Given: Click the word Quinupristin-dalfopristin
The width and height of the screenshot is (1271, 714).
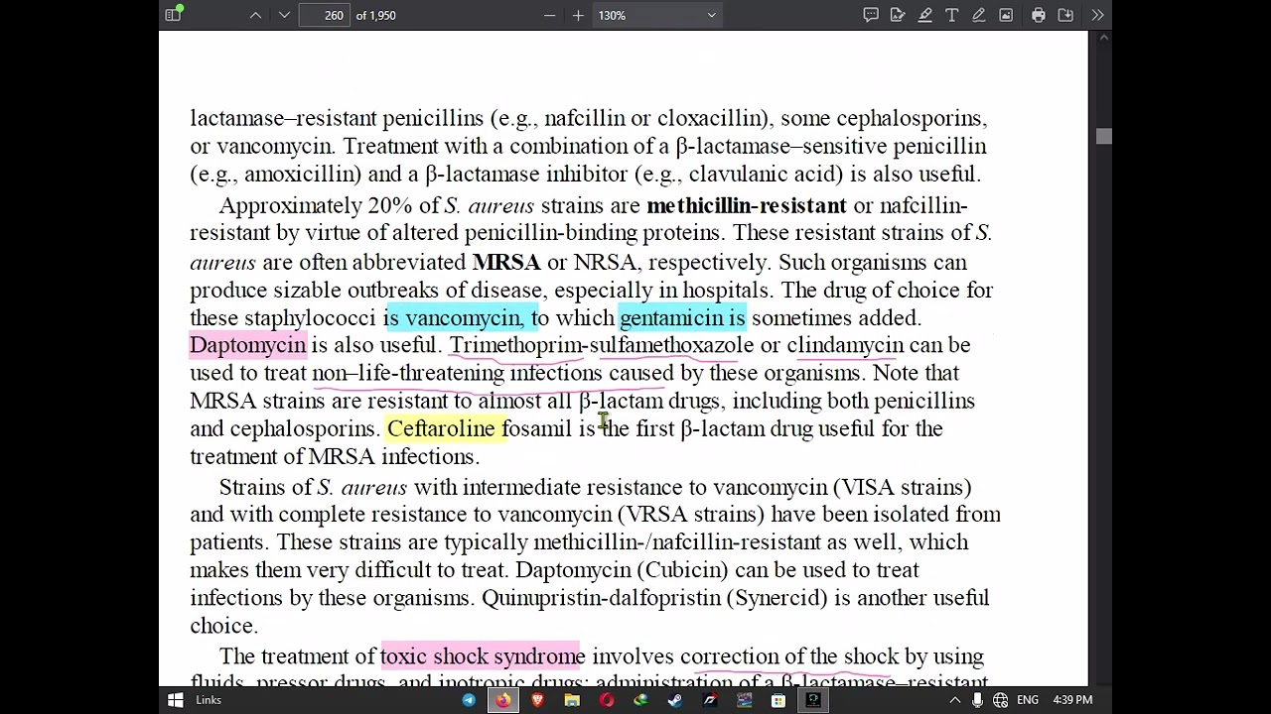Looking at the screenshot, I should coord(601,598).
